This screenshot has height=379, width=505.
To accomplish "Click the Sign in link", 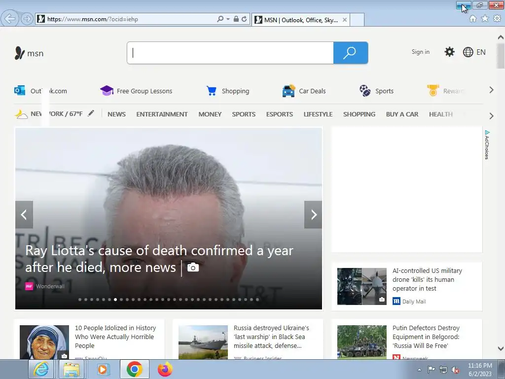I will coord(420,52).
